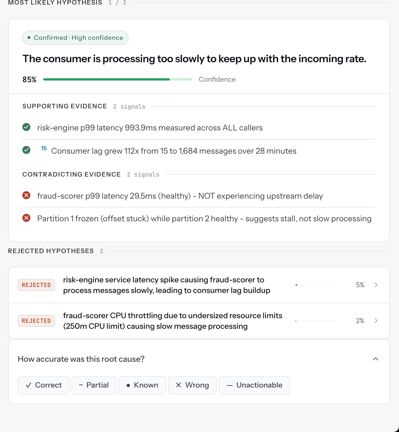This screenshot has width=399, height=432.
Task: Click the 2% confidence bar
Action: [x=316, y=321]
